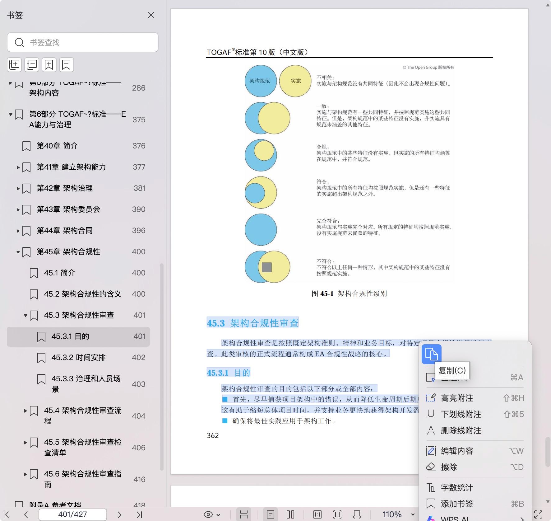Toggle continuous scrolling view
The height and width of the screenshot is (521, 551).
click(244, 515)
